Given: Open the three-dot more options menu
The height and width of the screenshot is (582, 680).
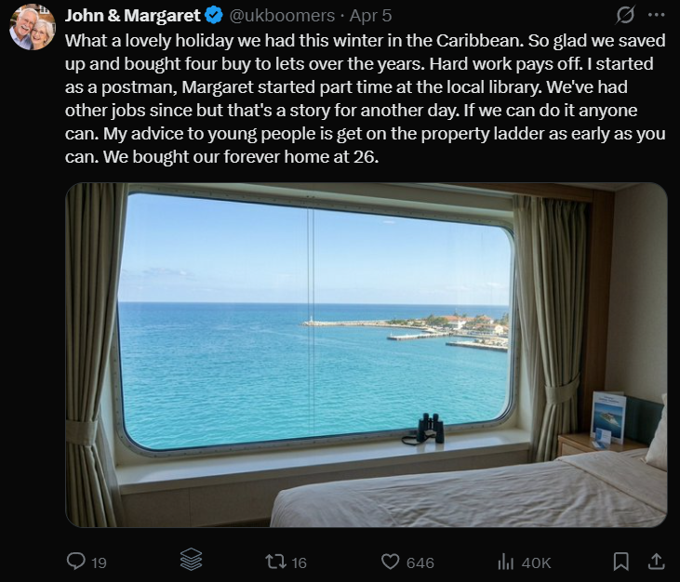Looking at the screenshot, I should (x=656, y=15).
